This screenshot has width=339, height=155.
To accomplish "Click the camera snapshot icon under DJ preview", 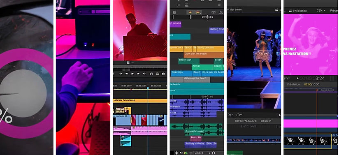I will tap(163, 74).
